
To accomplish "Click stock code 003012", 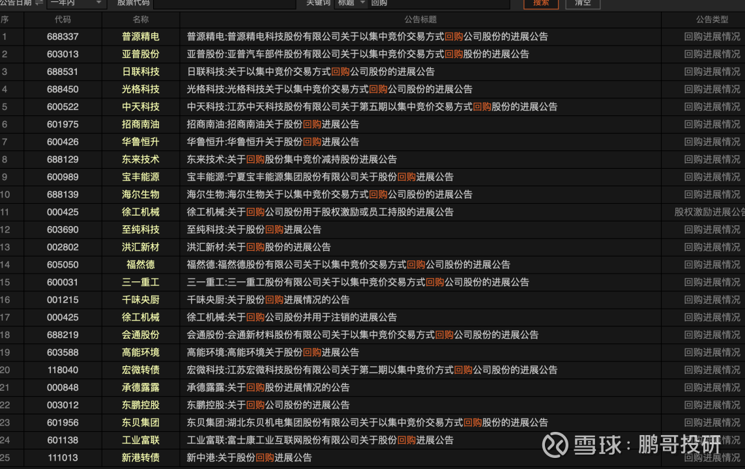I will pyautogui.click(x=63, y=405).
